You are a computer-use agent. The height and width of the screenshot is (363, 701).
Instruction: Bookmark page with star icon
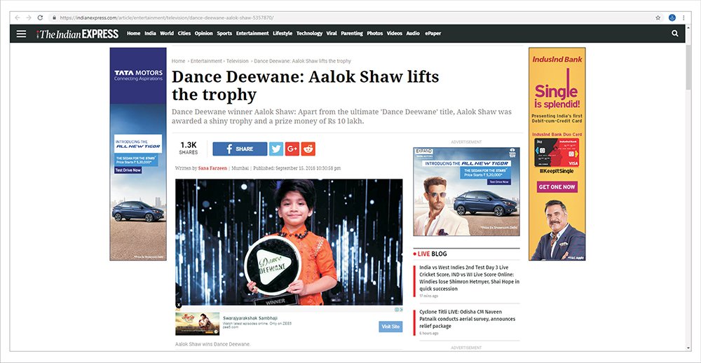(658, 18)
